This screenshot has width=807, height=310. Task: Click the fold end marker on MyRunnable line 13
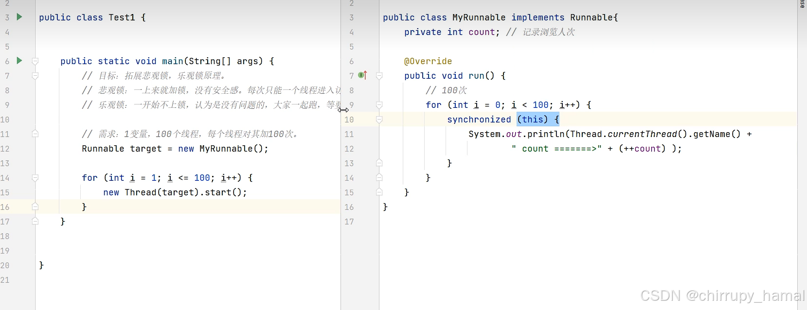[379, 163]
